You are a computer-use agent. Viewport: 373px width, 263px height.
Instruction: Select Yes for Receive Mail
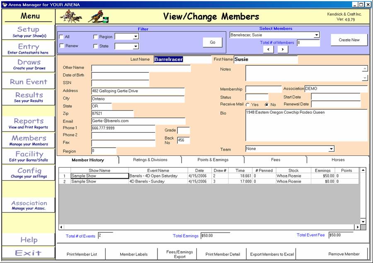[248, 105]
